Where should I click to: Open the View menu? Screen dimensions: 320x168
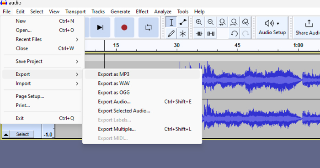54,11
